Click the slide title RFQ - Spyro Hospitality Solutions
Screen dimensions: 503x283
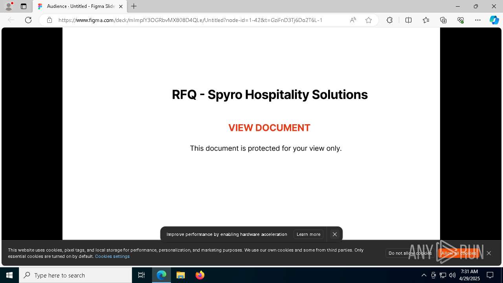coord(270,95)
